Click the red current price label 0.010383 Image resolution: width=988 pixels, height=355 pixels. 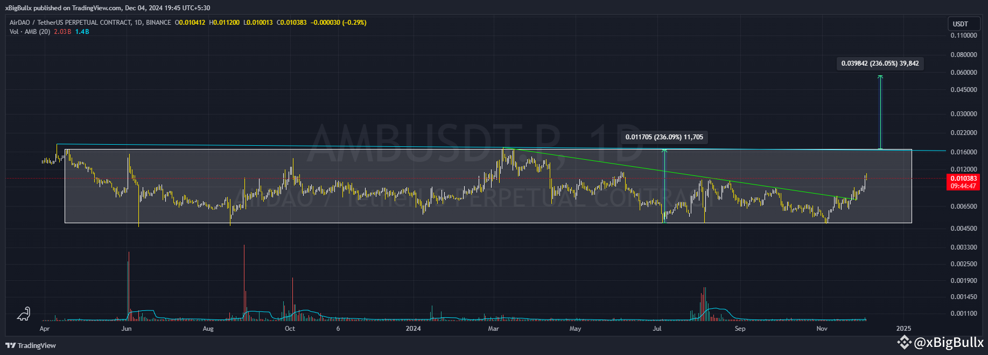click(963, 178)
